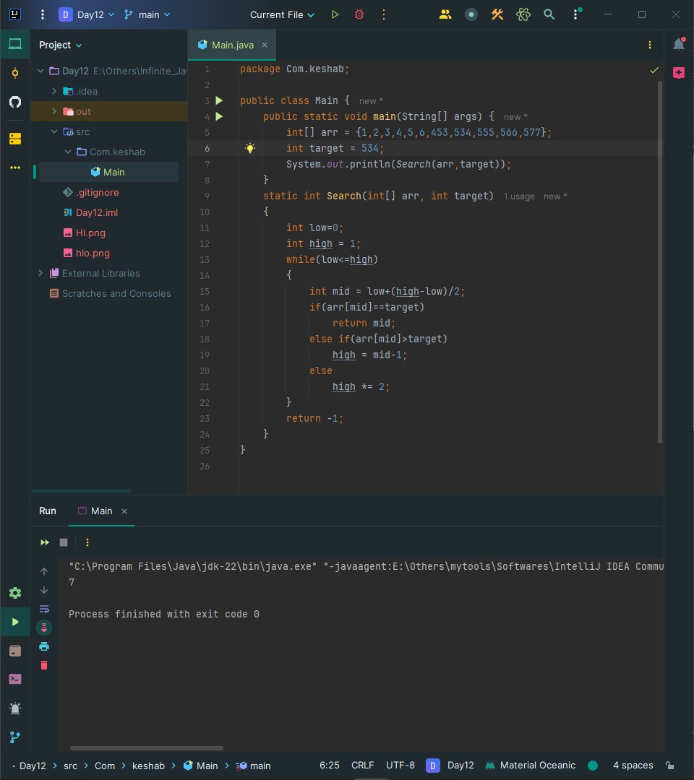Click the teal accent color circle in status bar
Image resolution: width=694 pixels, height=780 pixels.
[593, 766]
